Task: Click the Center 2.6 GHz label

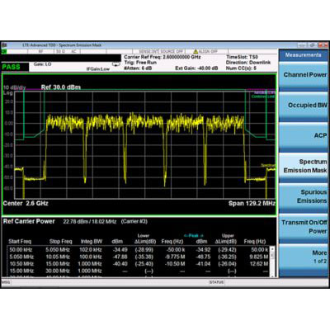Action: 26,204
